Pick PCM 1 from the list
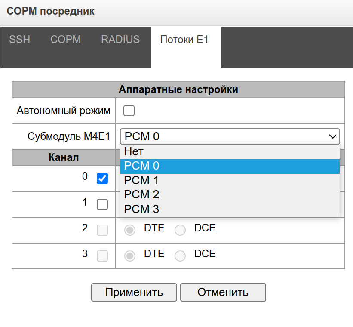 230,180
